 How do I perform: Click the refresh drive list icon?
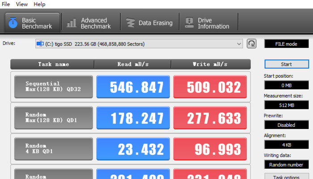pyautogui.click(x=252, y=44)
